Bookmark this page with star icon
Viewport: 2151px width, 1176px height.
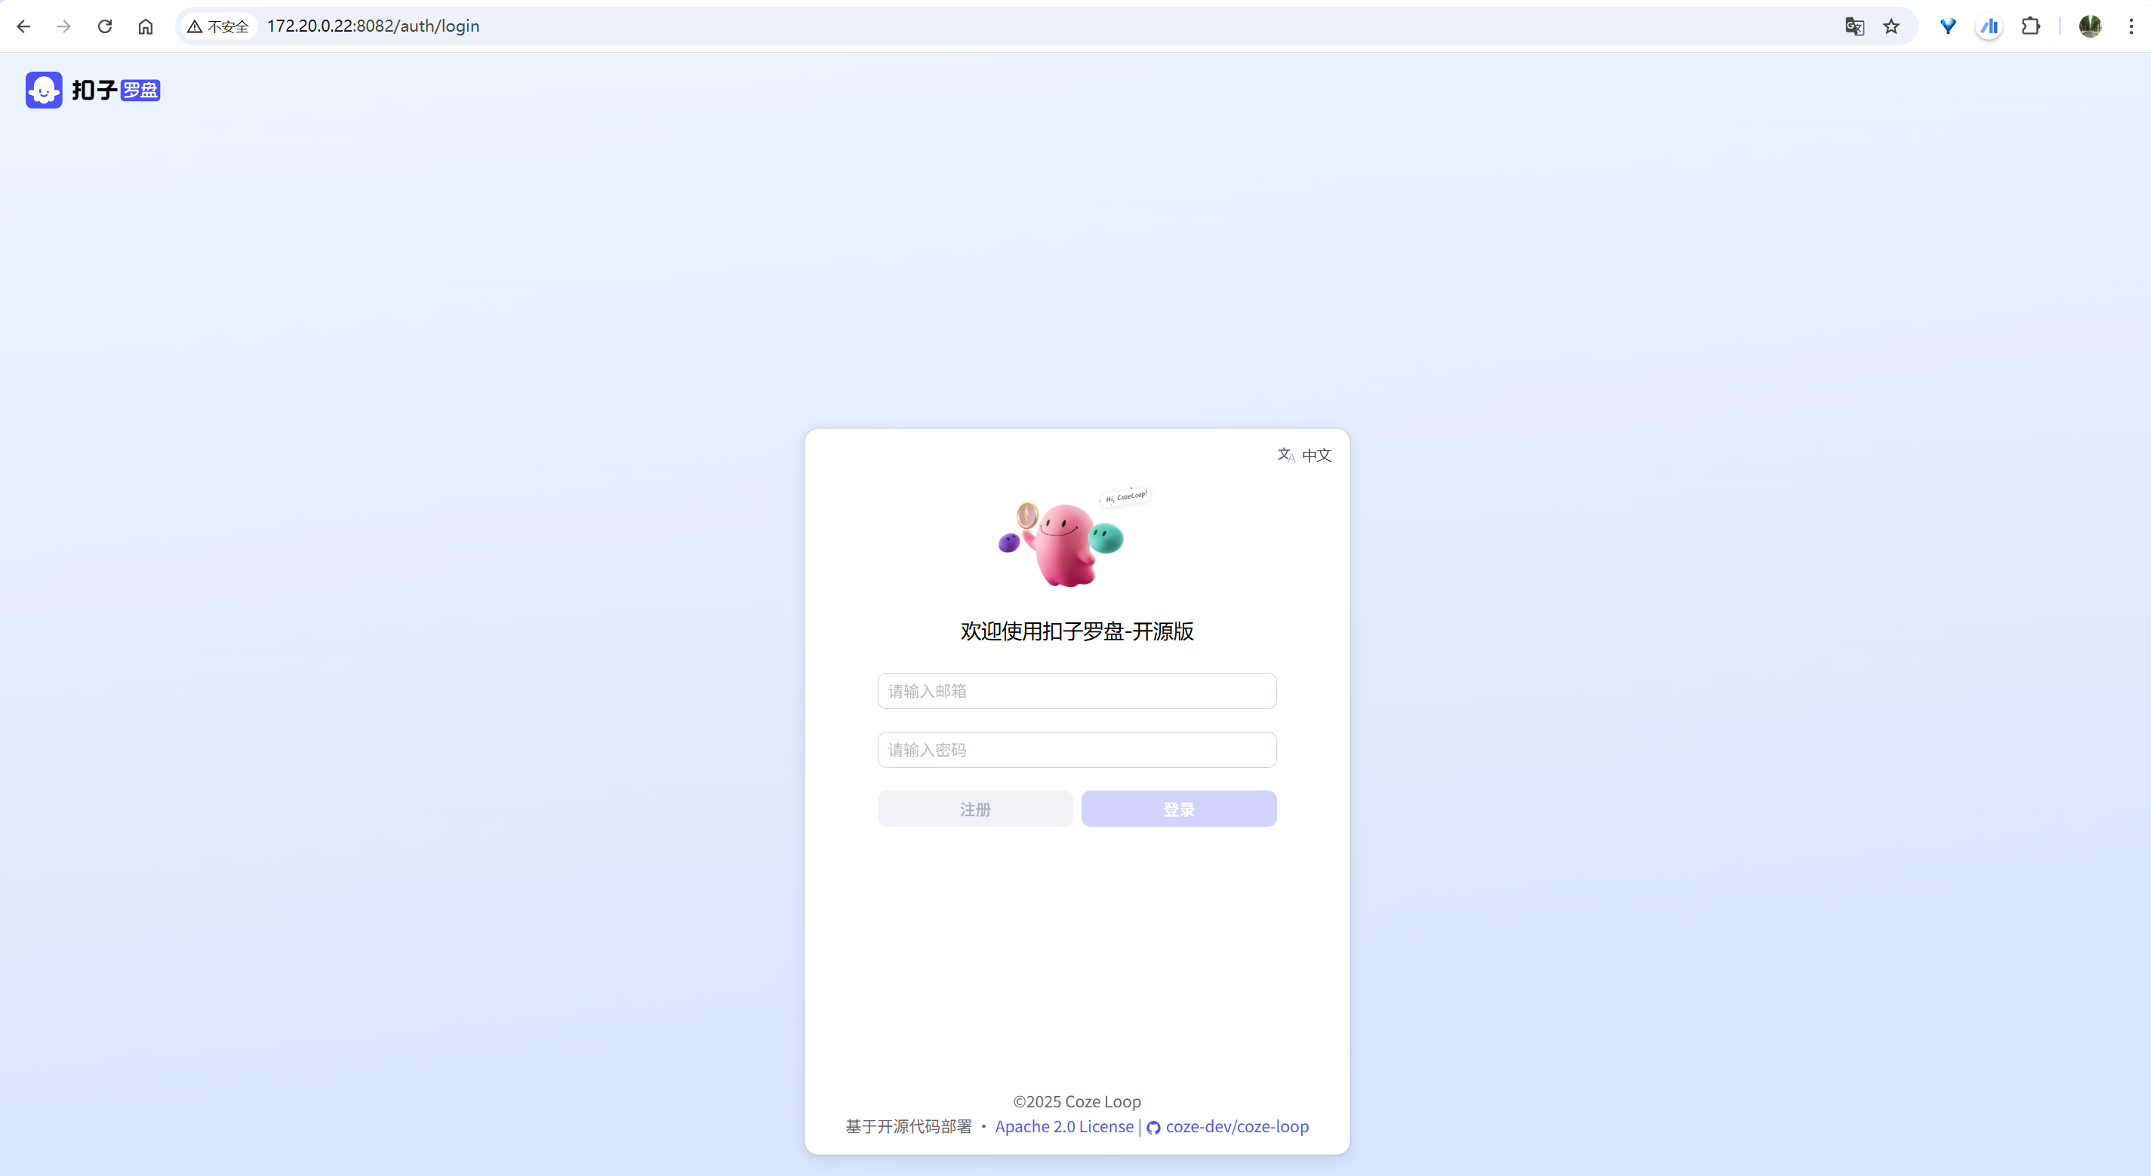(1891, 26)
